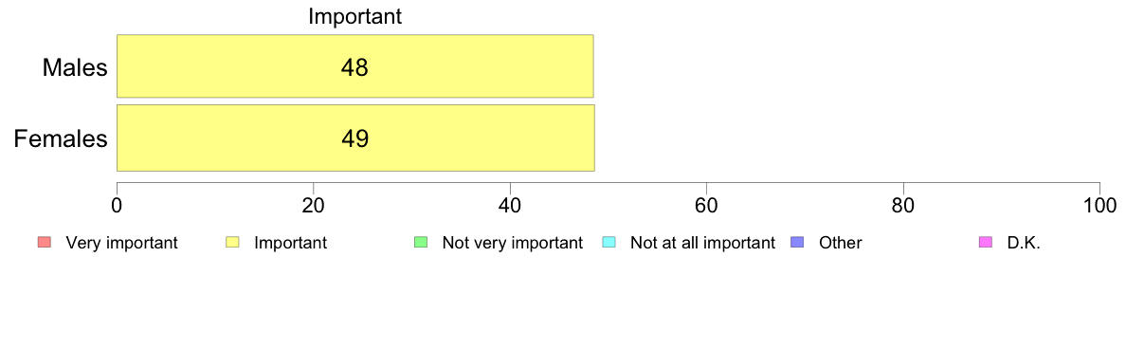Click axis tick label 60

point(707,204)
